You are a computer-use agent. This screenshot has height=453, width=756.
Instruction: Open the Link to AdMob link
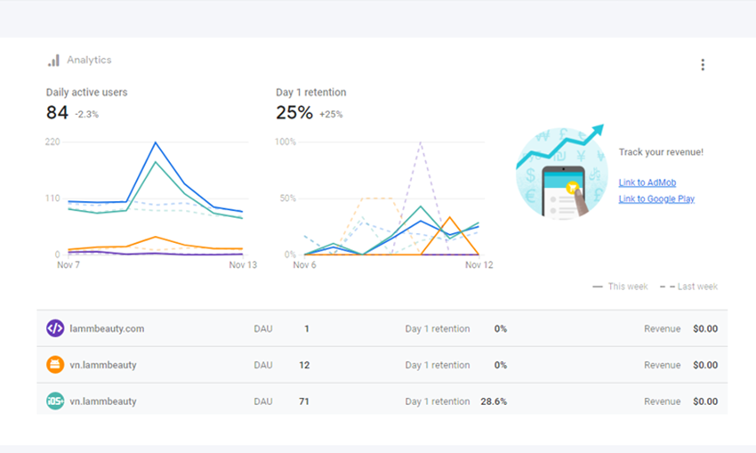pos(647,182)
